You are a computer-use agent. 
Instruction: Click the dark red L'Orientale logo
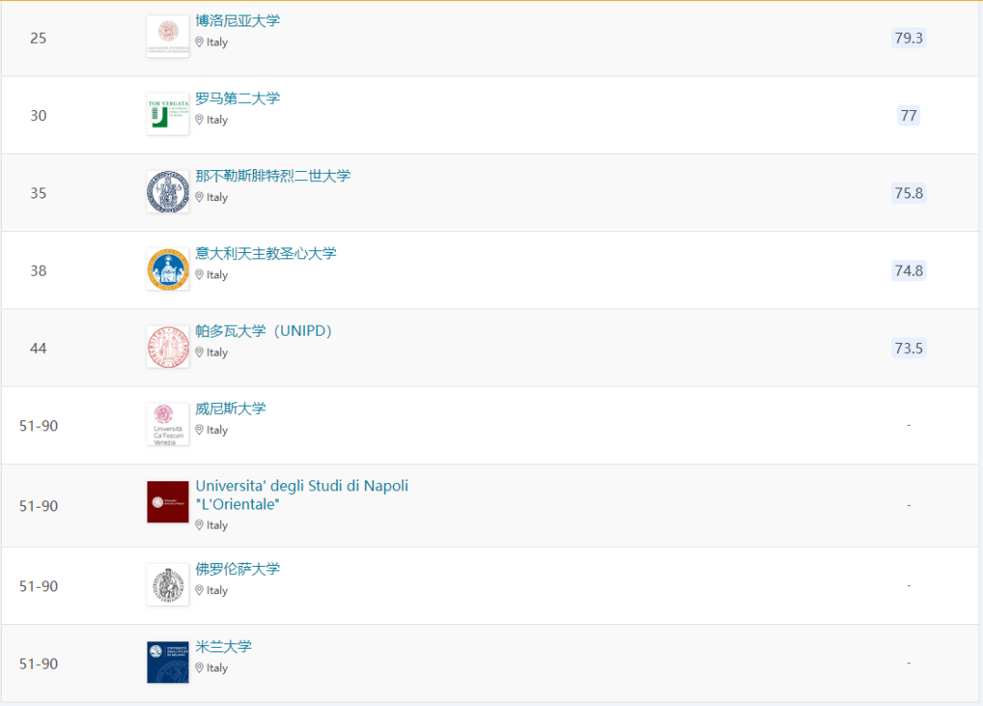pyautogui.click(x=168, y=502)
